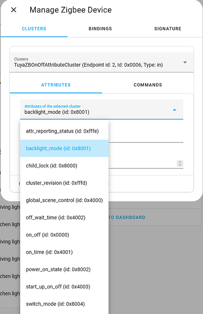
Task: Select cluster_revision attribute
Action: tap(64, 183)
